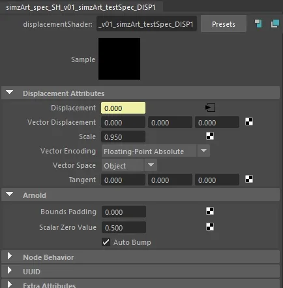The image size is (283, 288).
Task: Click the Tangent attribute label
Action: pos(82,180)
